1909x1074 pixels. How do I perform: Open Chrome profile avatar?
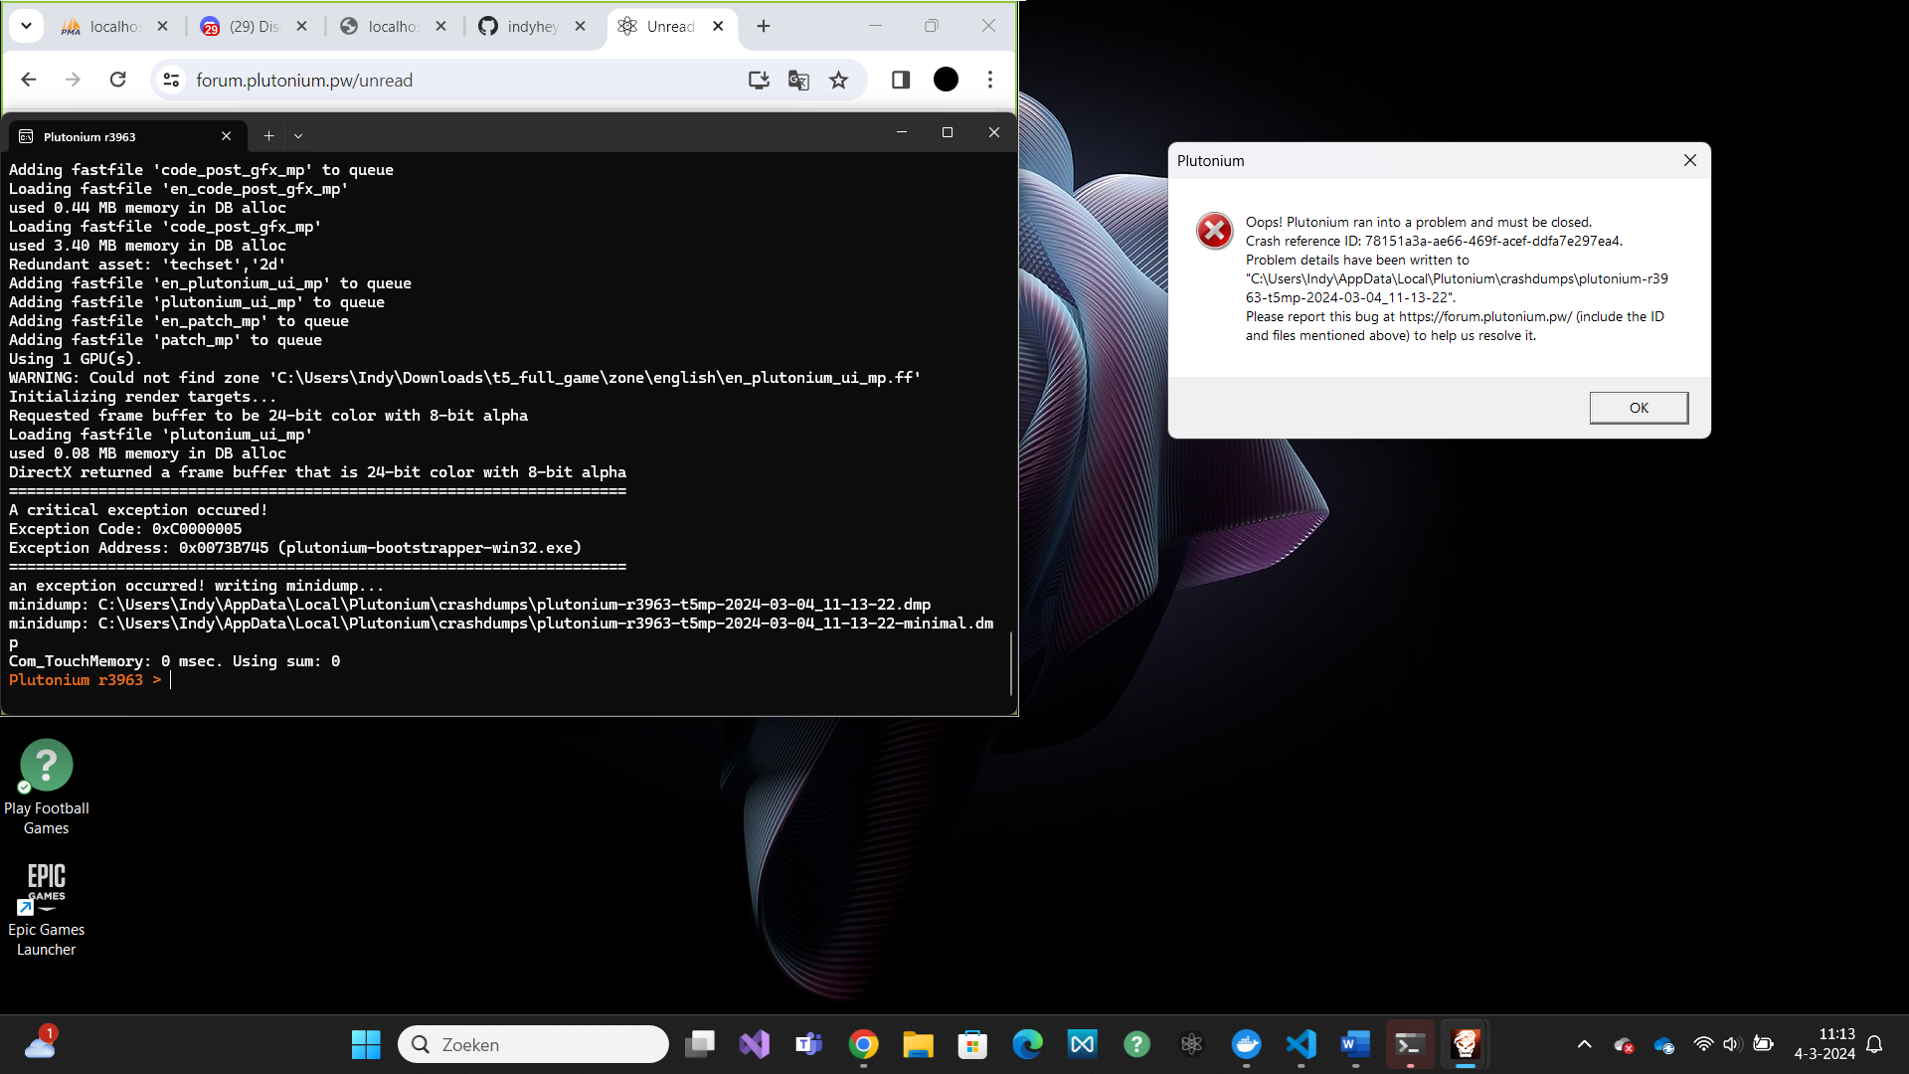947,80
